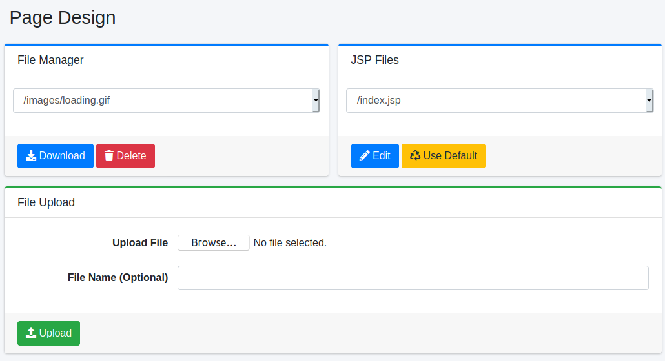Click the File Upload panel header

click(x=46, y=202)
